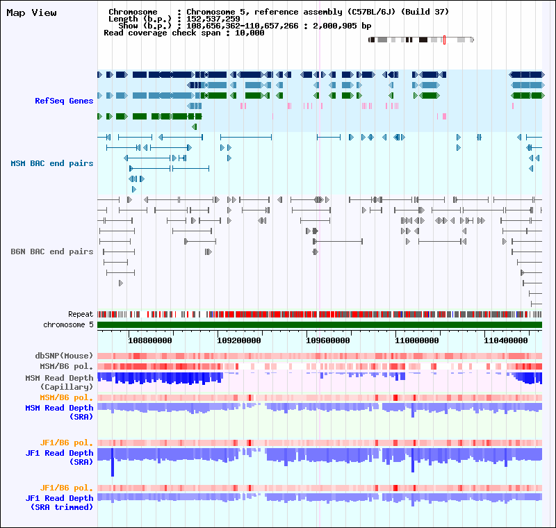Click the Repeat track label
556x528 pixels.
(x=81, y=314)
